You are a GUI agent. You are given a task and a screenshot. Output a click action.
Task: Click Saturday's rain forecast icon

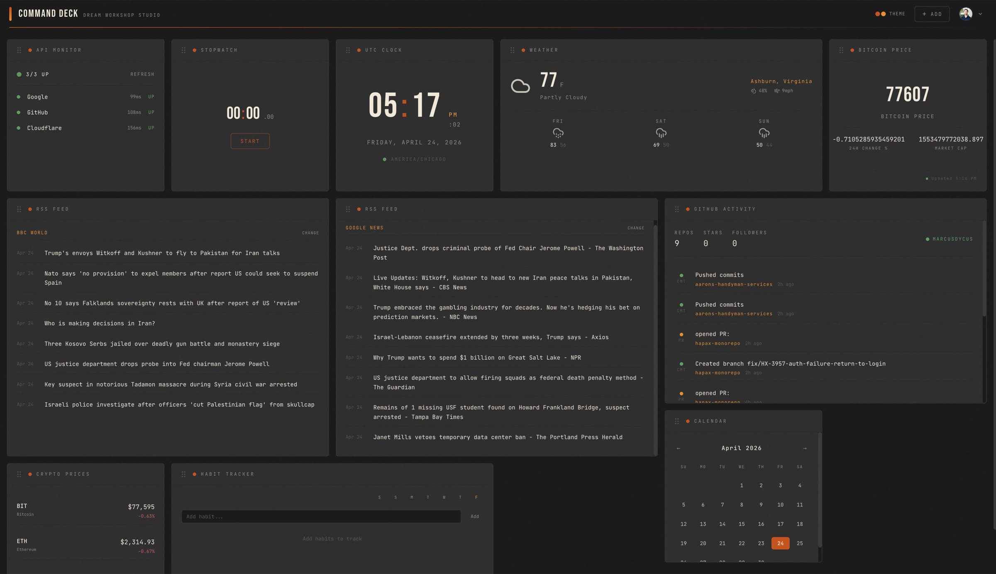[660, 133]
